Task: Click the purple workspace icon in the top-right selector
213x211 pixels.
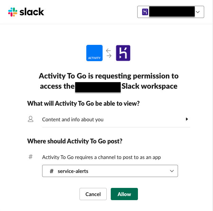Action: [145, 12]
